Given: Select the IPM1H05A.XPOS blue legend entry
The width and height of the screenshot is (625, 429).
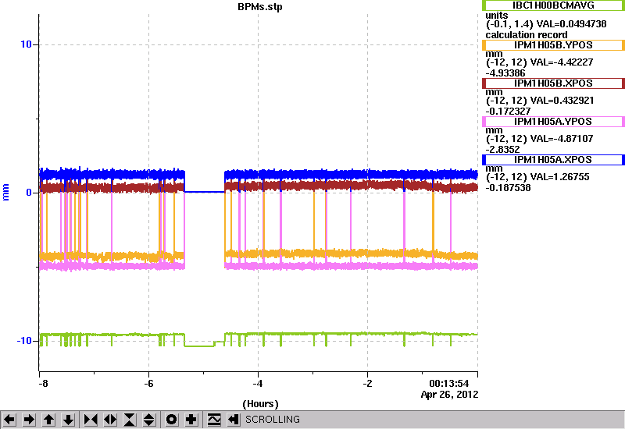Looking at the screenshot, I should [553, 160].
